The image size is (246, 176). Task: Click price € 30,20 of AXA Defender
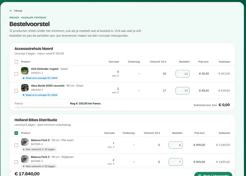click(x=204, y=74)
